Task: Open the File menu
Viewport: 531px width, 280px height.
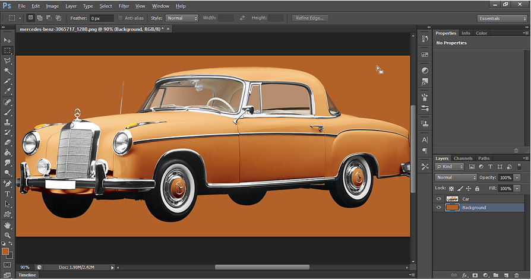Action: [21, 6]
